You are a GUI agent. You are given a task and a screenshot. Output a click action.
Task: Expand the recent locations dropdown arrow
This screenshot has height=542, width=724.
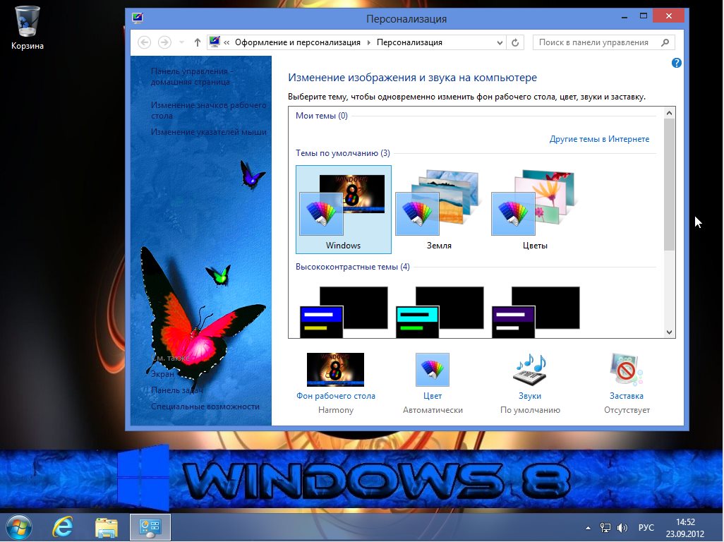coord(182,42)
